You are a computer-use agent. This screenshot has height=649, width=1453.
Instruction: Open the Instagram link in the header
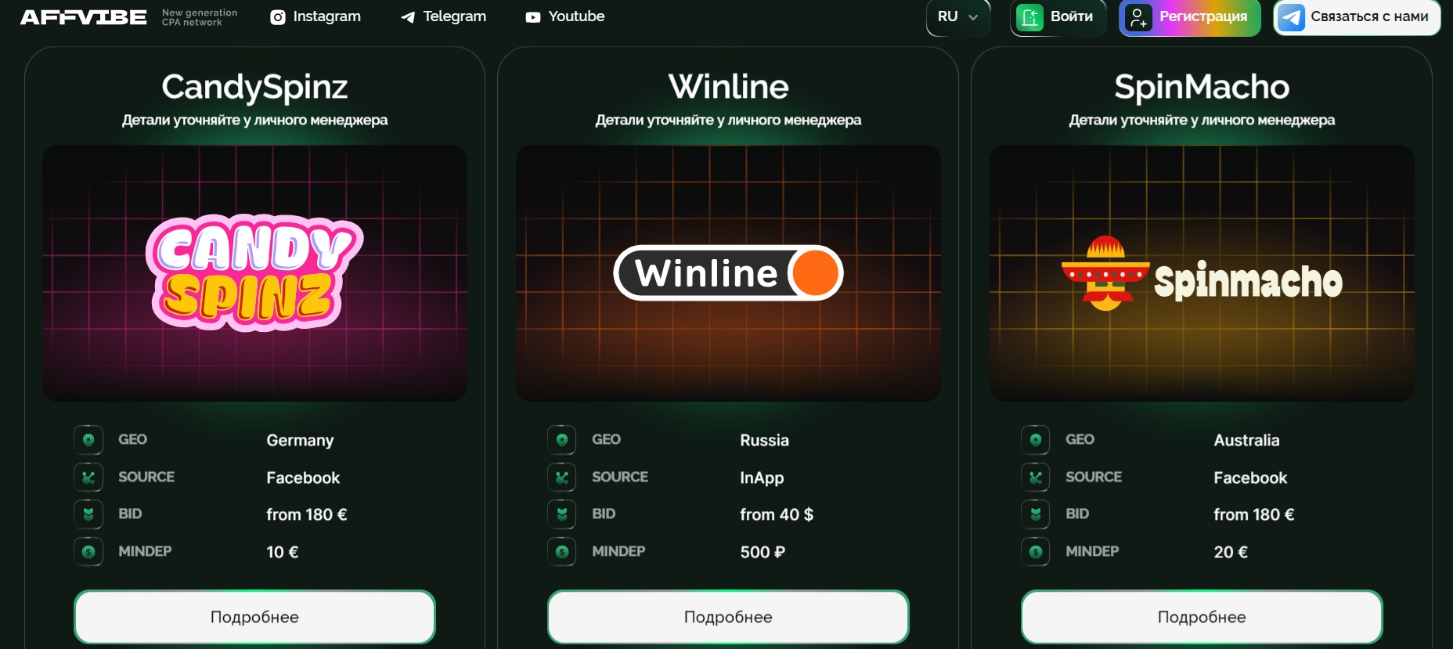pyautogui.click(x=326, y=16)
